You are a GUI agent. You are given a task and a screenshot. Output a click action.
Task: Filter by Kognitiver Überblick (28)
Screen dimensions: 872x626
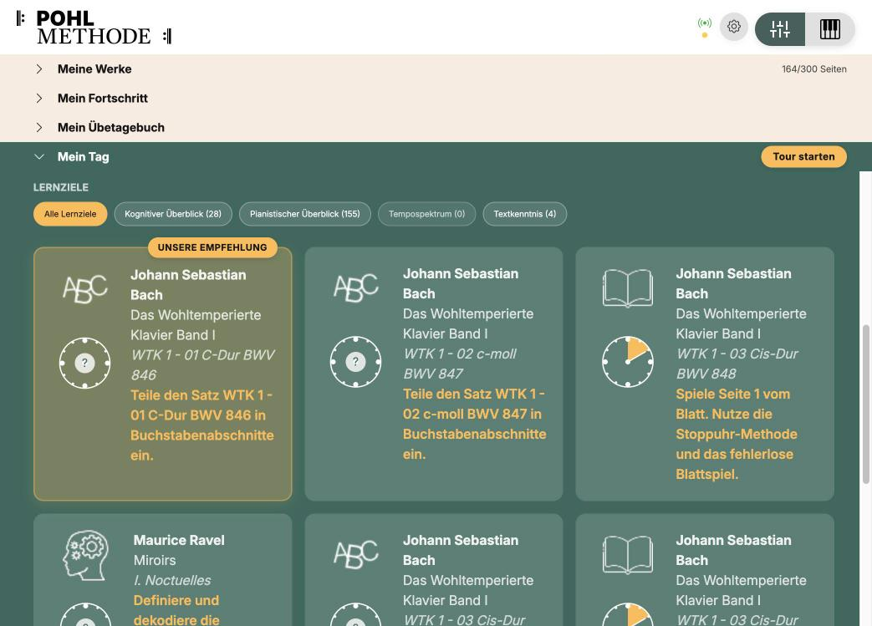pos(173,214)
